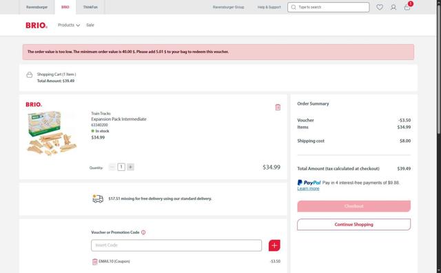Screen dimensions: 441x273
Task: Click the Insert Code voucher field
Action: coord(176,245)
